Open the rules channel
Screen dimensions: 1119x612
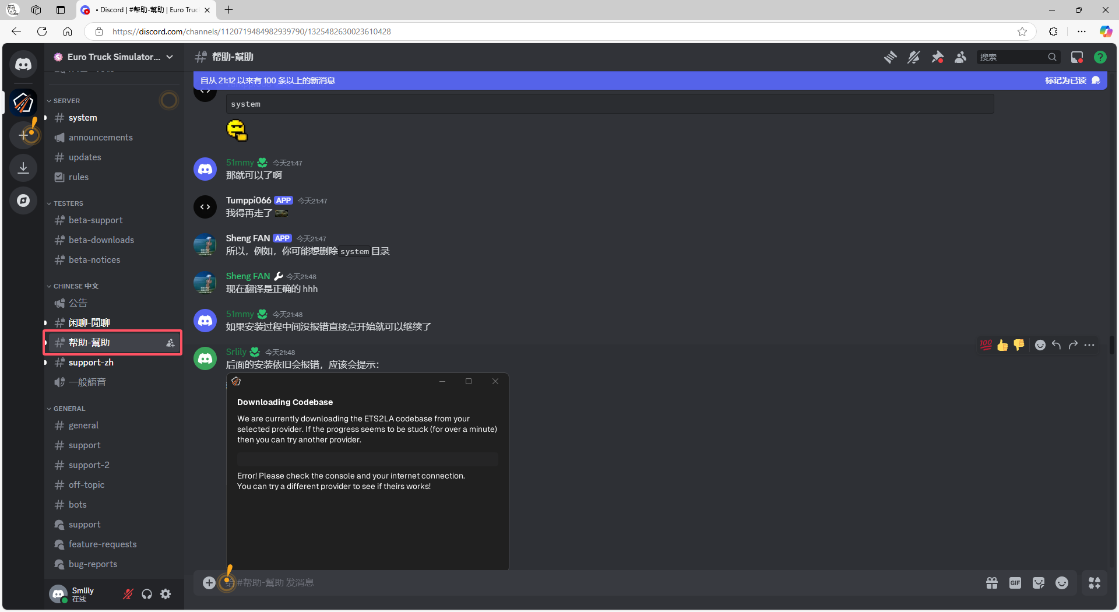click(114, 177)
